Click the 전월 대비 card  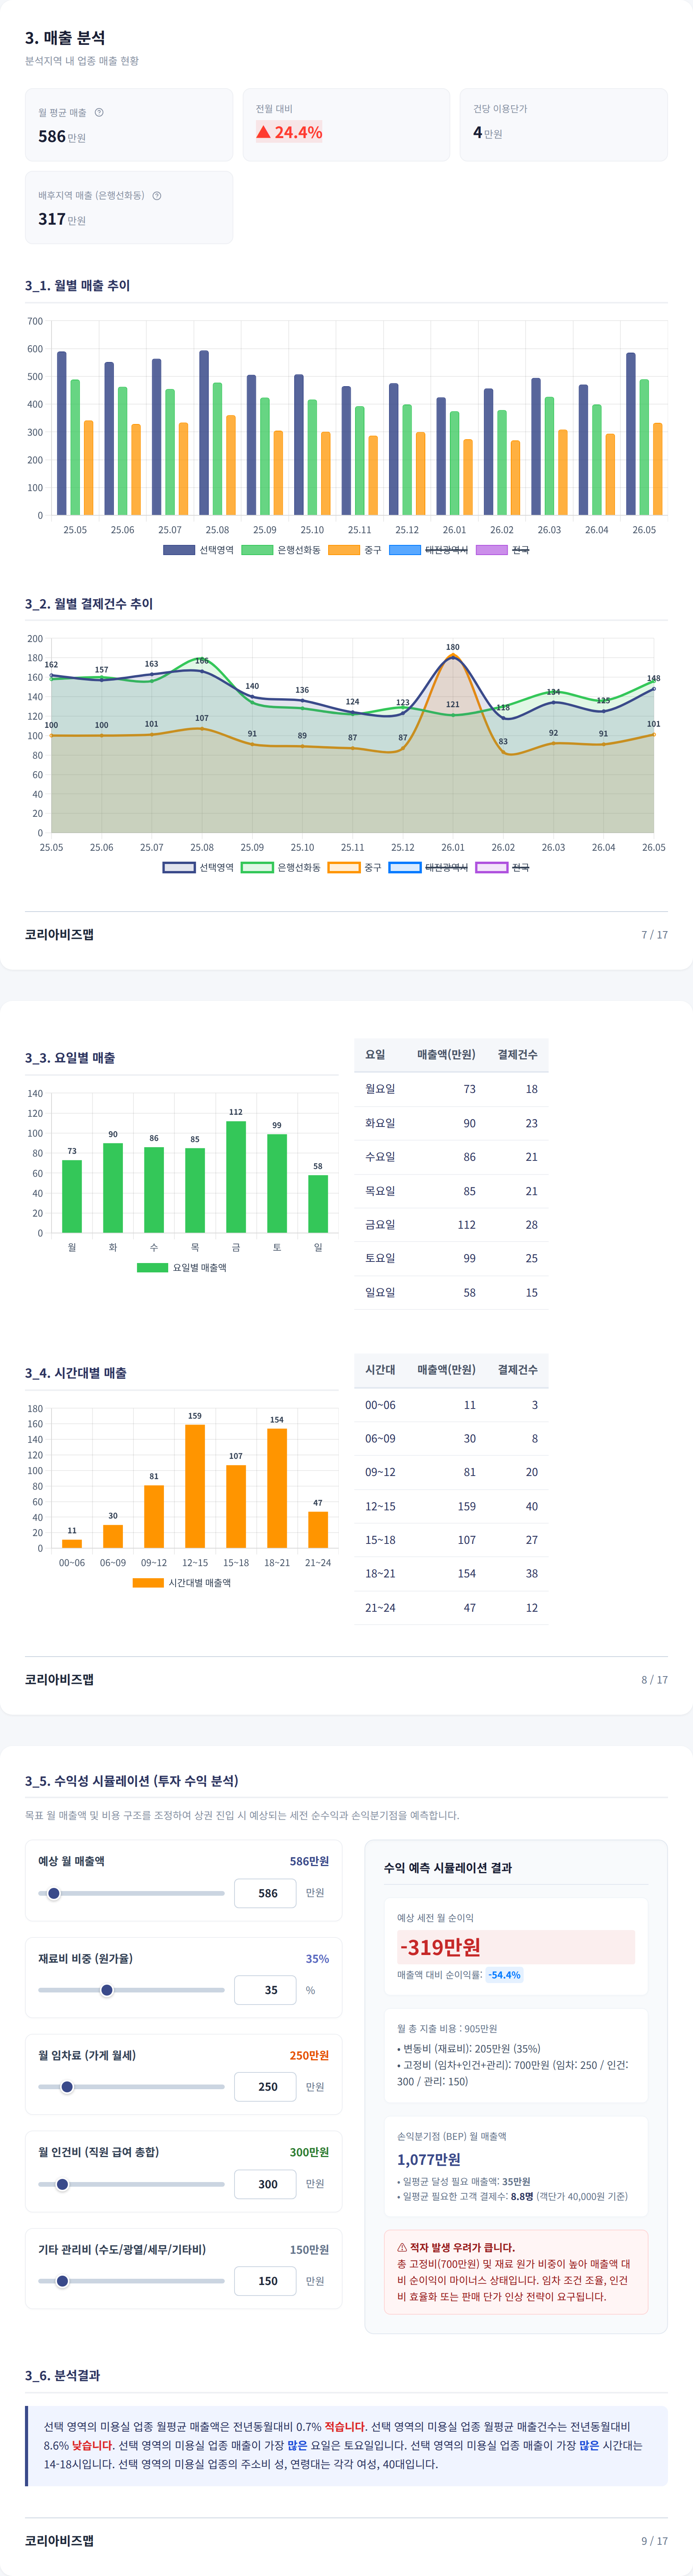coord(346,125)
